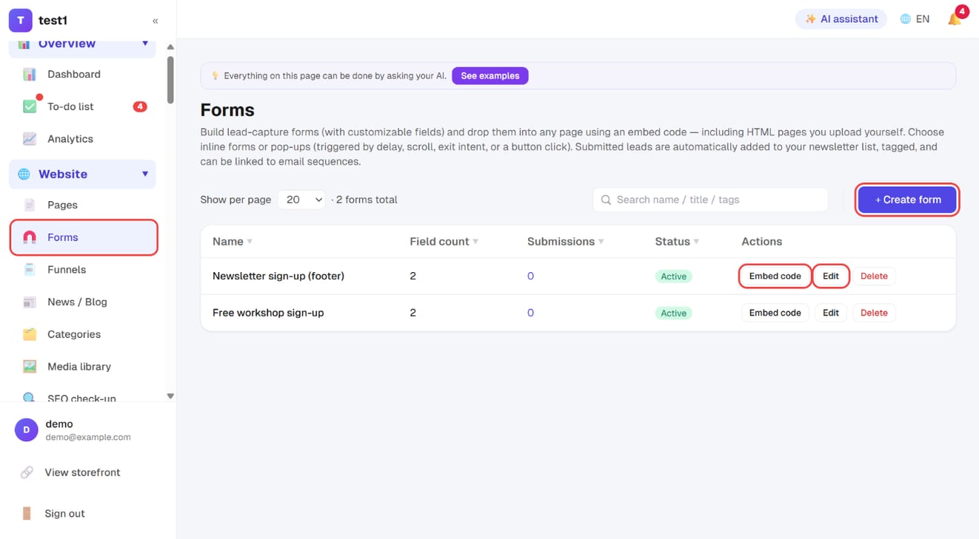979x539 pixels.
Task: Collapse the sidebar with the double-chevron icon
Action: 156,21
